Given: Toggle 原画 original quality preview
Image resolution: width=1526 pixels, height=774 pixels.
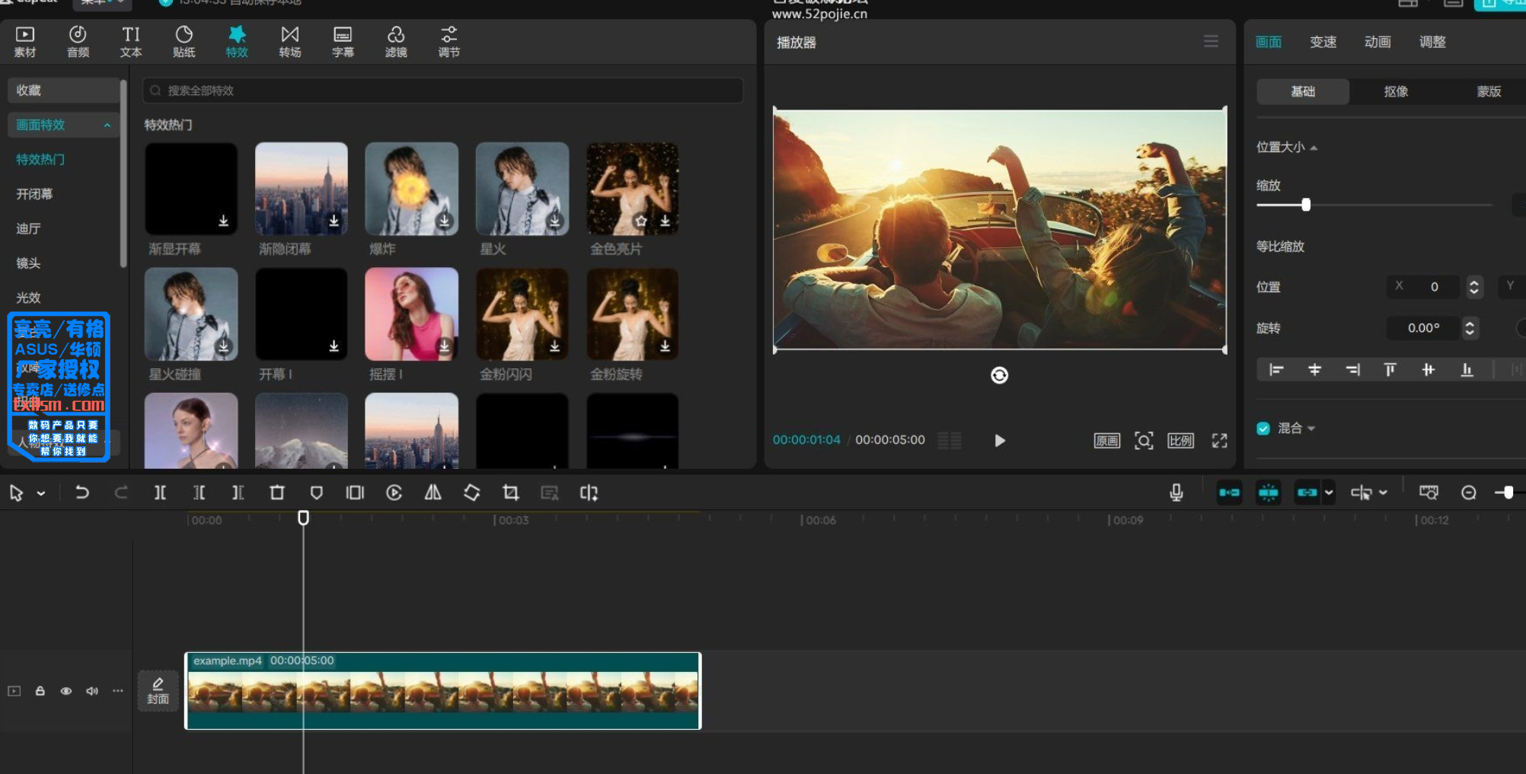Looking at the screenshot, I should (x=1106, y=441).
